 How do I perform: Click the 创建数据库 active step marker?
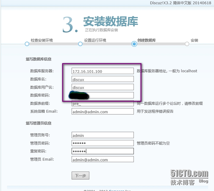click(x=134, y=44)
